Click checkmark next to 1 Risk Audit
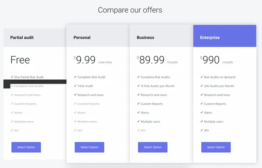262x168 pixels. click(x=75, y=86)
